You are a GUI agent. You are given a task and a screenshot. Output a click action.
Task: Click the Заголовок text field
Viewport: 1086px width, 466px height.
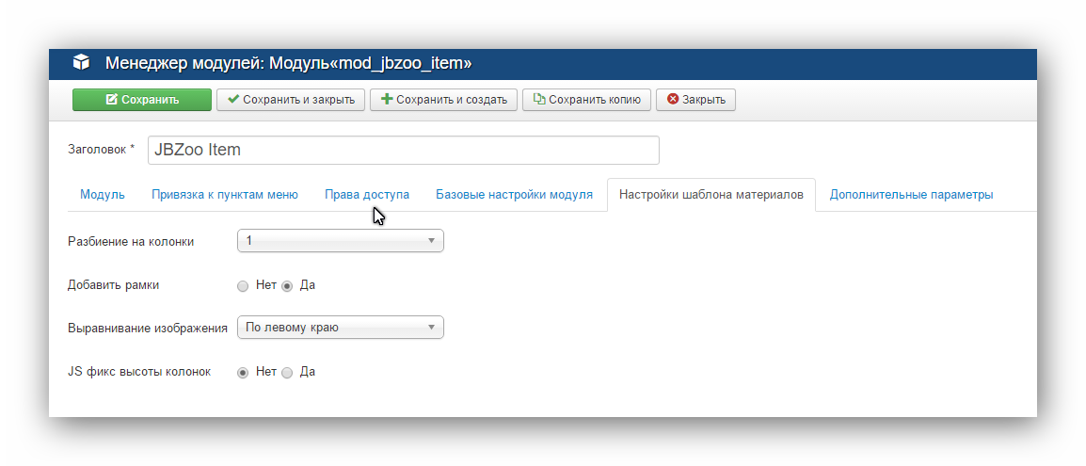click(x=403, y=150)
